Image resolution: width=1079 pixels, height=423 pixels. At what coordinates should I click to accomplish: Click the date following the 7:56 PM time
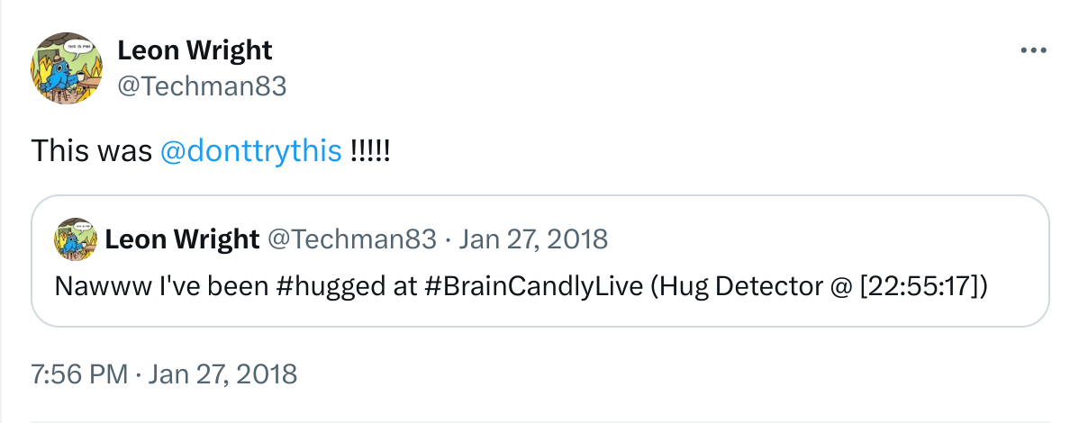click(223, 373)
